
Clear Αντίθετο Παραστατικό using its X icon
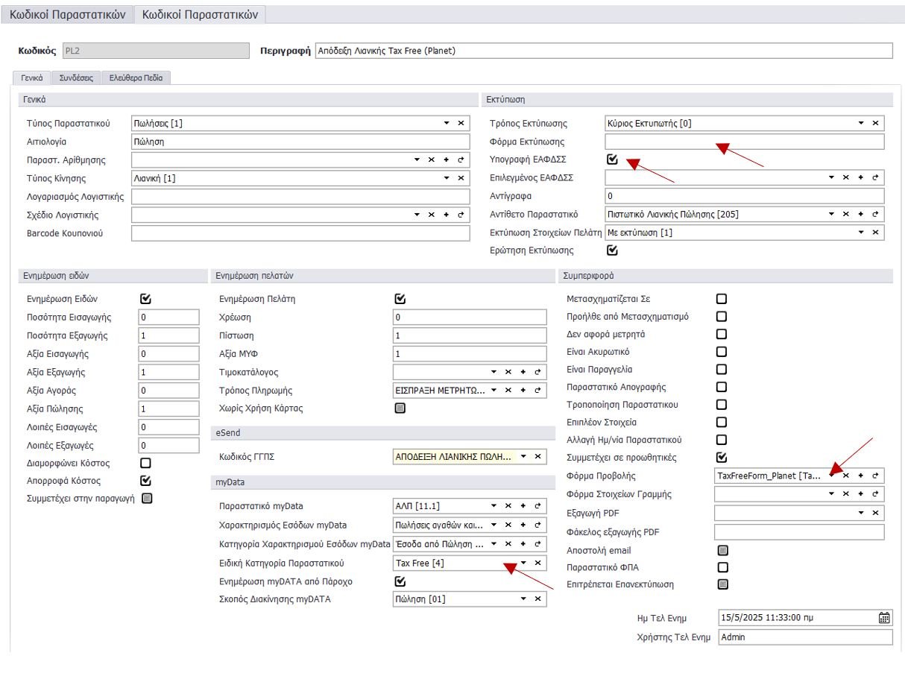point(846,215)
